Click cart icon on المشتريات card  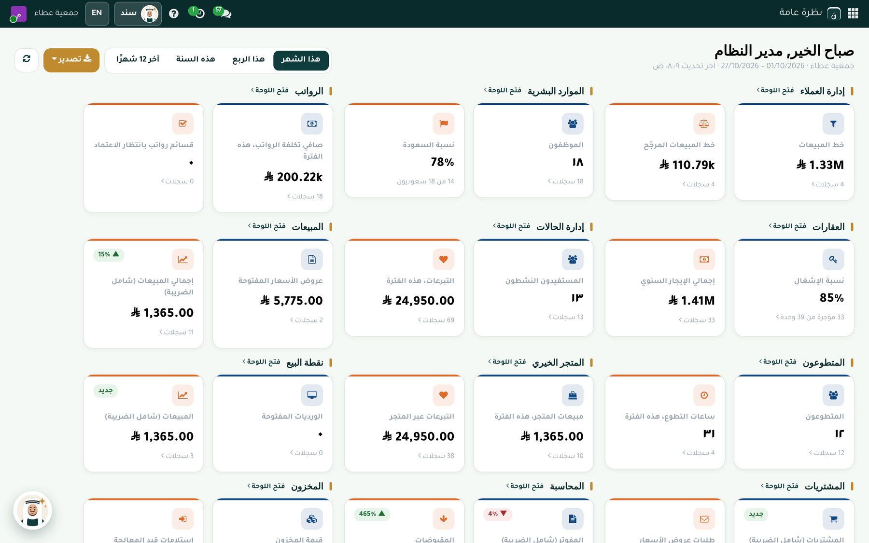coord(833,519)
